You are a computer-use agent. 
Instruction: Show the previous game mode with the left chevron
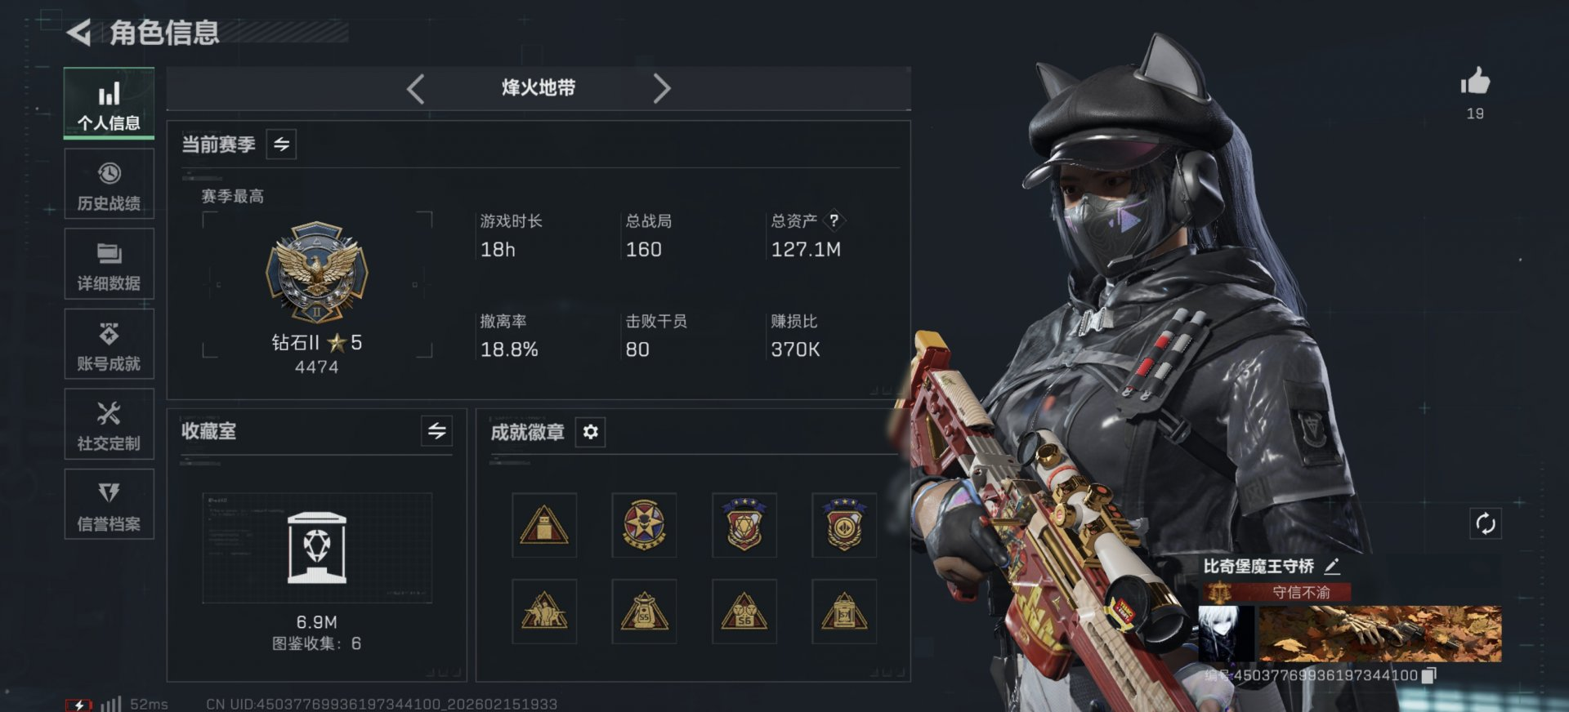point(415,88)
